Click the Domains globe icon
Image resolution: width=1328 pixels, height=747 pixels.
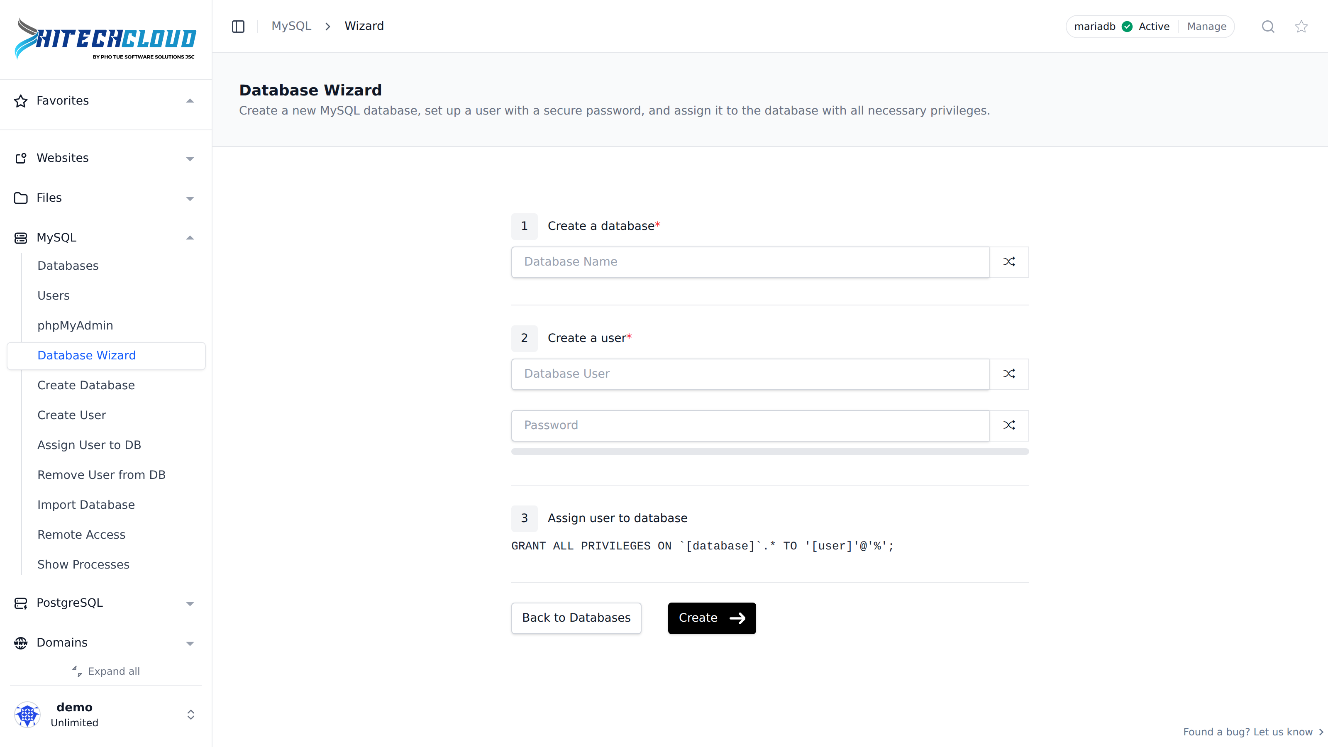pos(21,643)
